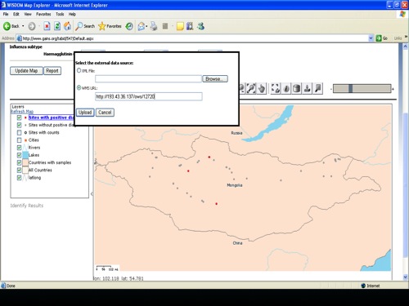Click the full extent map tool

pyautogui.click(x=276, y=89)
